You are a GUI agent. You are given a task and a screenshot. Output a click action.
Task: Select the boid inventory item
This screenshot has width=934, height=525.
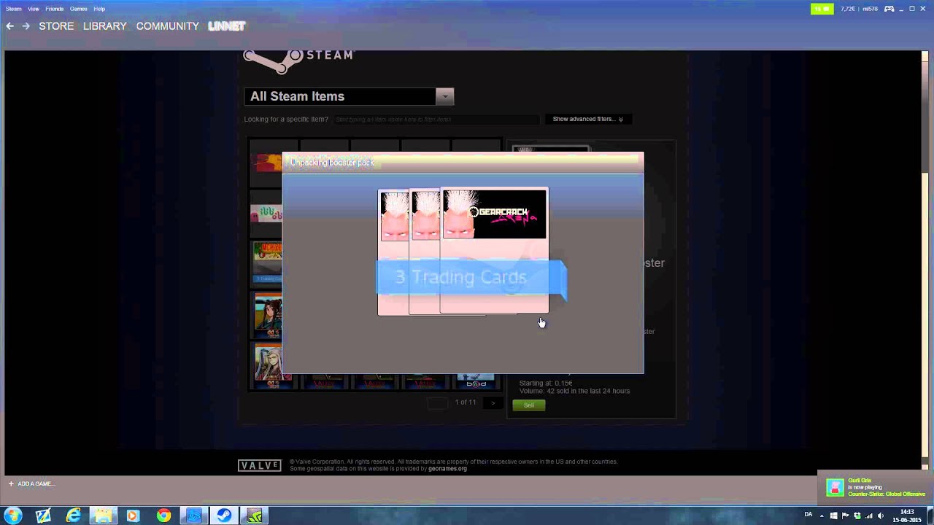(476, 382)
